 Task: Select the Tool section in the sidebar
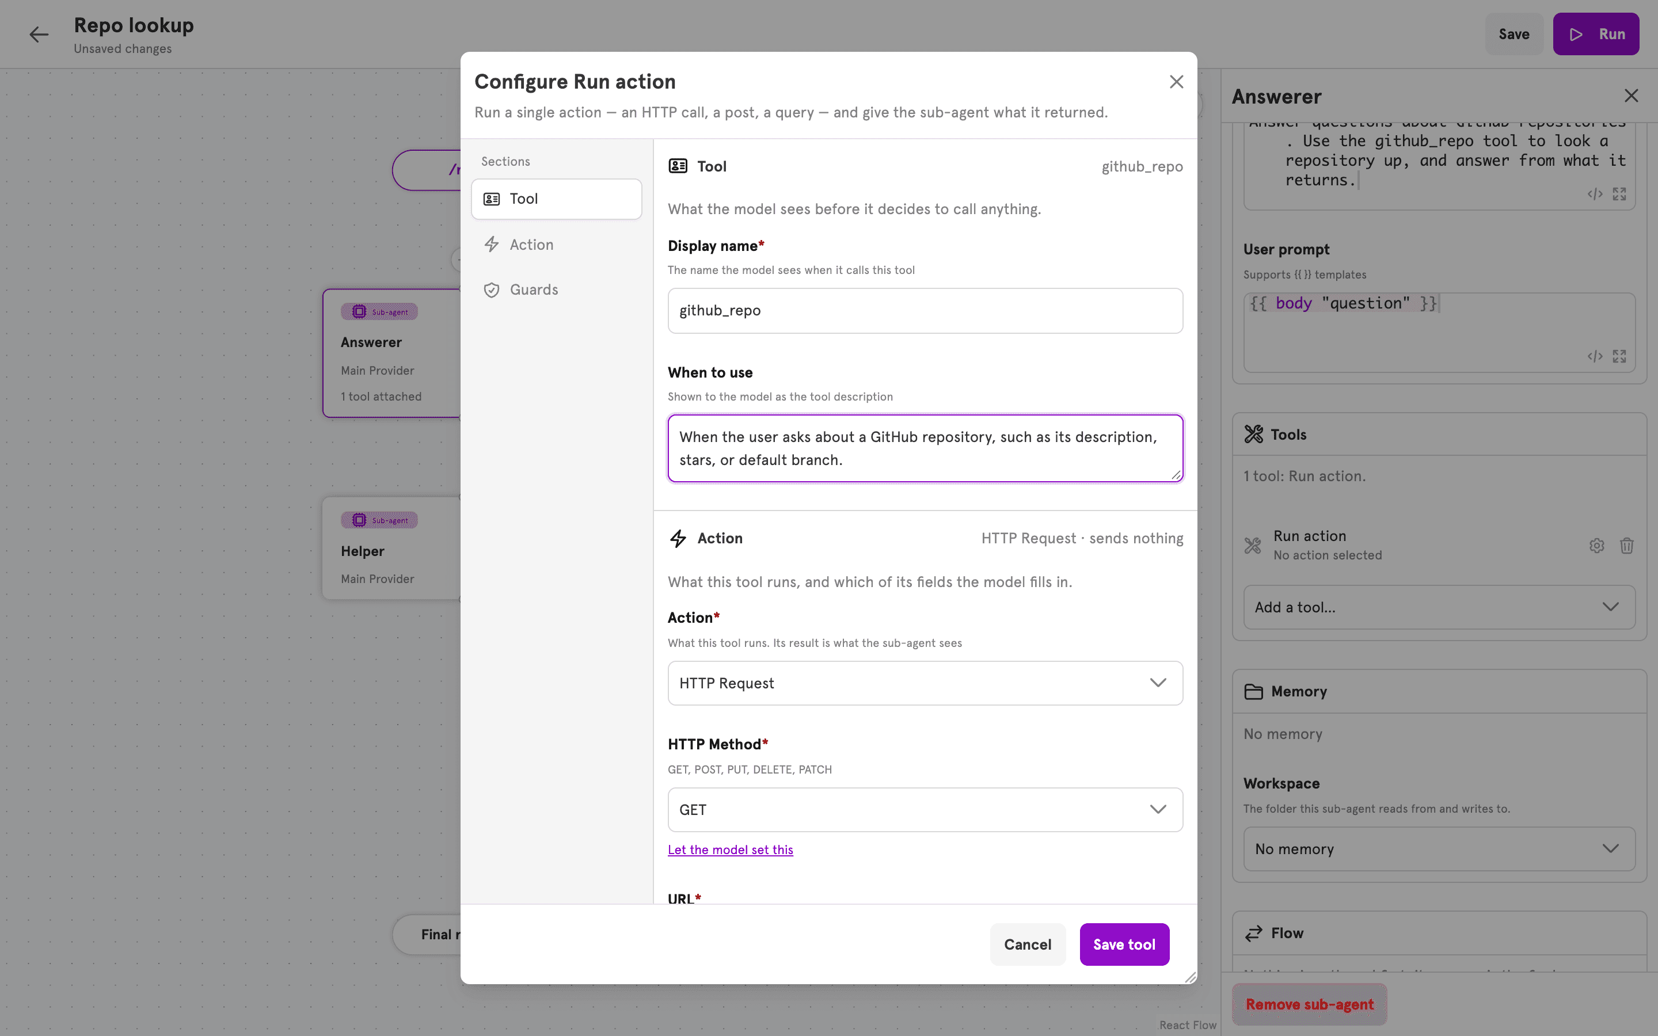click(x=556, y=199)
